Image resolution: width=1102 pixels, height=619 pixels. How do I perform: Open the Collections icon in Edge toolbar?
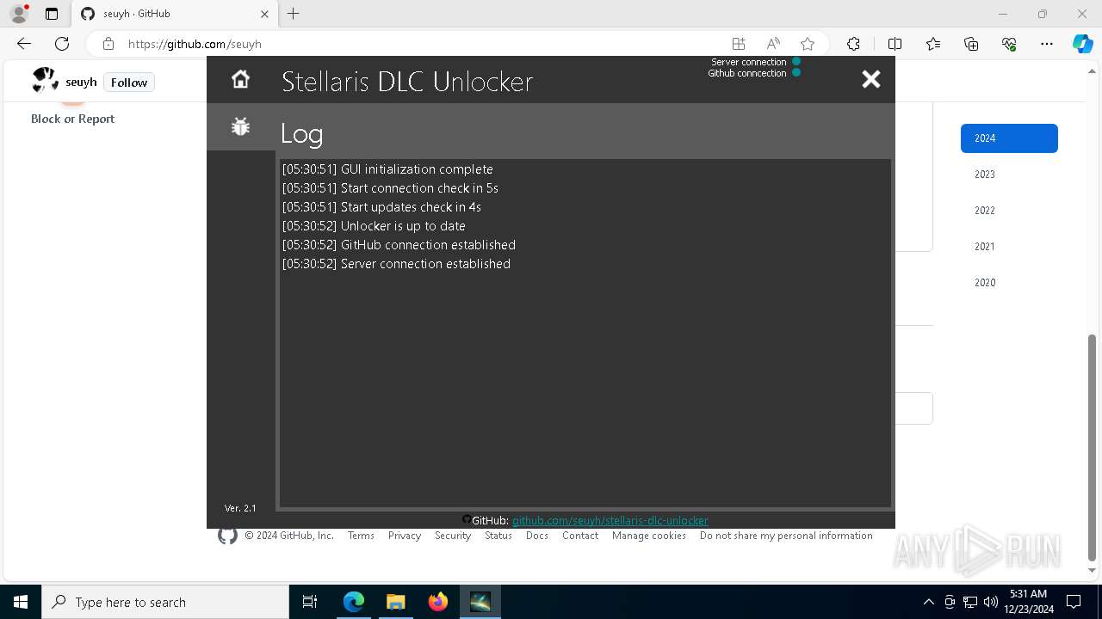[x=971, y=44]
